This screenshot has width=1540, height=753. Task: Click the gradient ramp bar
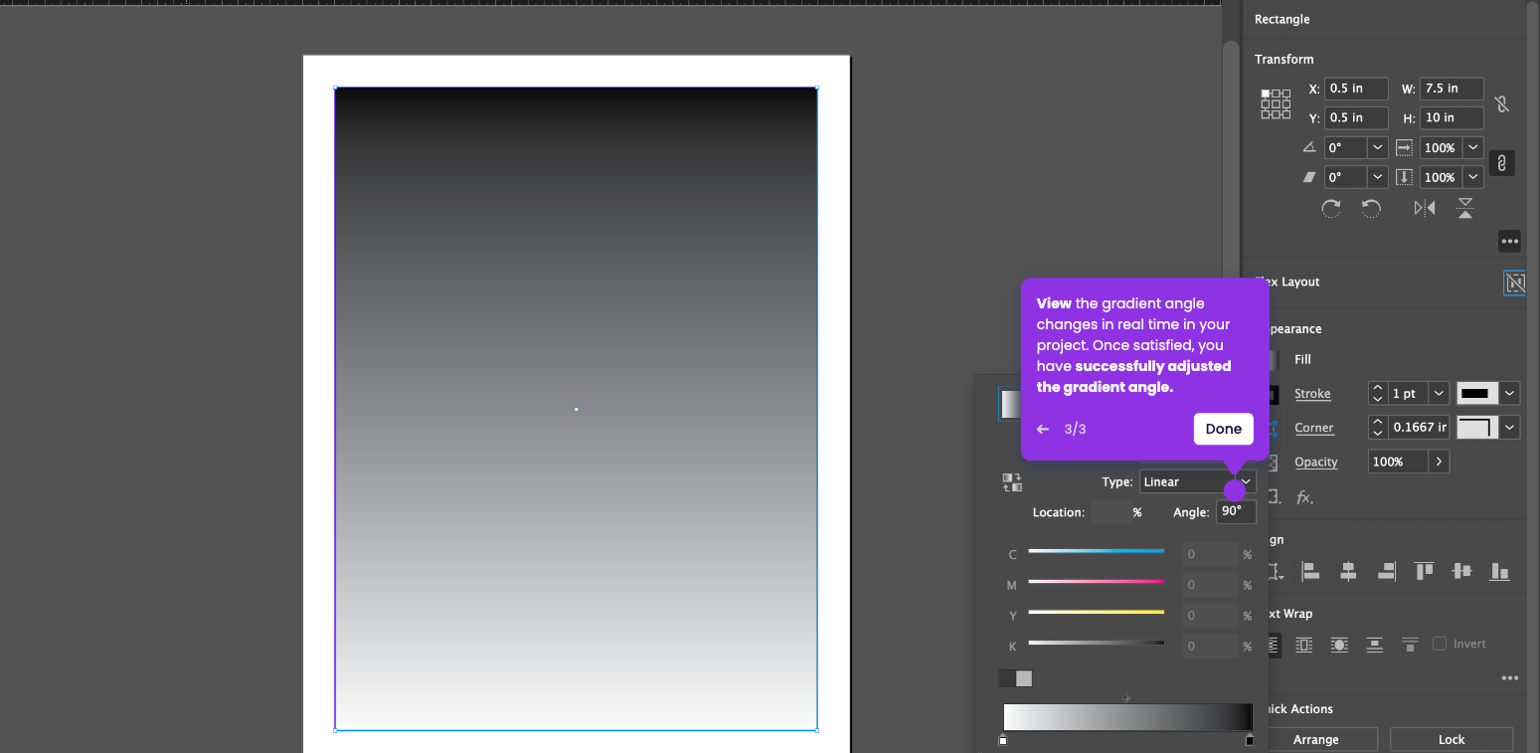(x=1127, y=717)
